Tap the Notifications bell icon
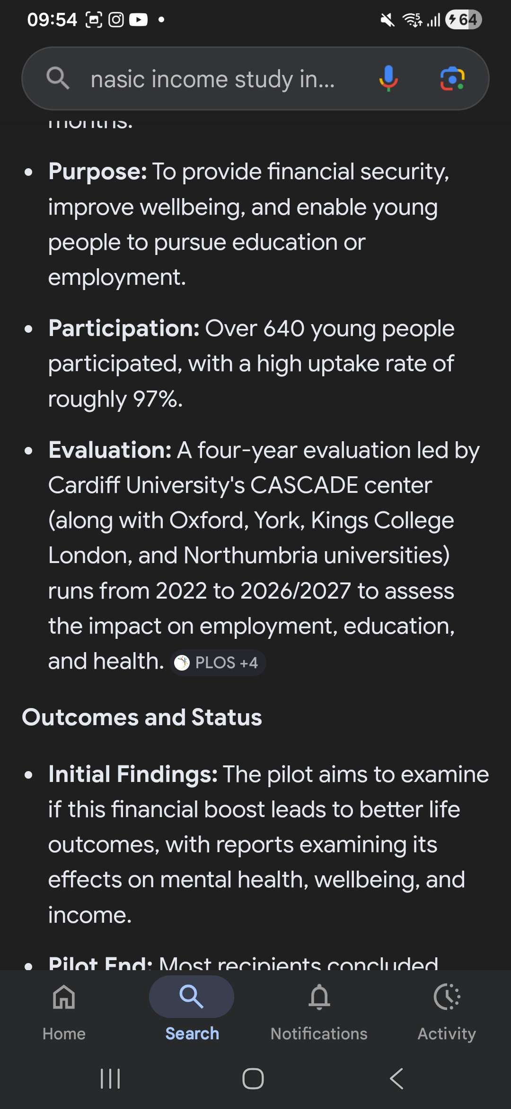Screen dimensions: 511x1109 (319, 997)
